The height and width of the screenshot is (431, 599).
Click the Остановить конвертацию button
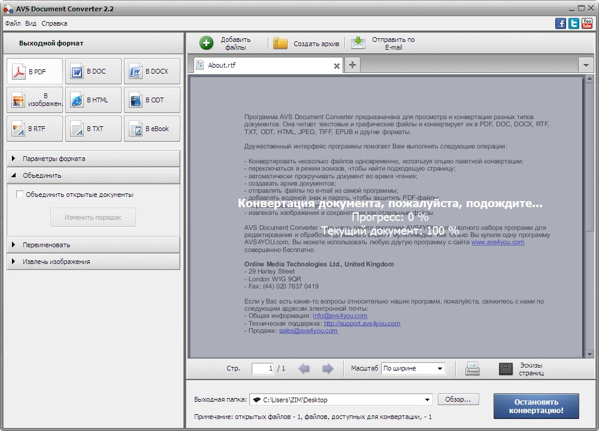point(536,406)
